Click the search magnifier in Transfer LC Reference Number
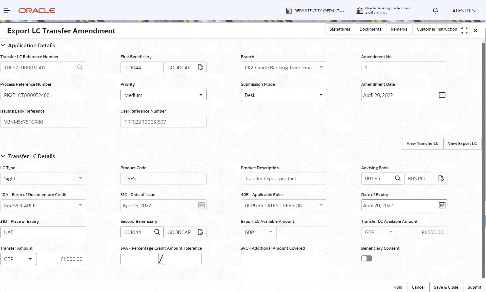This screenshot has width=486, height=292. (x=80, y=67)
